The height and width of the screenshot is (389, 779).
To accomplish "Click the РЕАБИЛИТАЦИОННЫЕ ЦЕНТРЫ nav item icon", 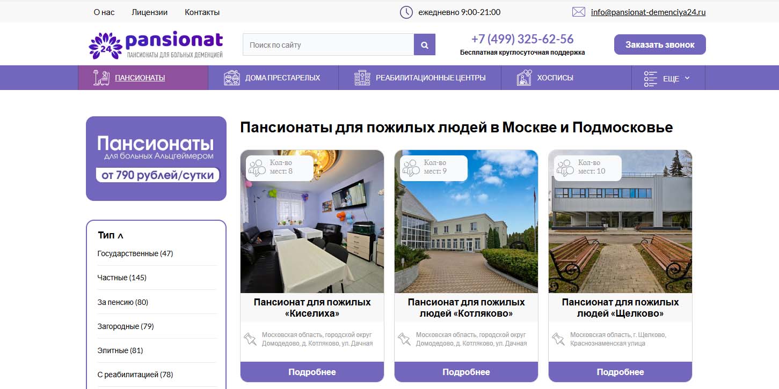I will (362, 78).
